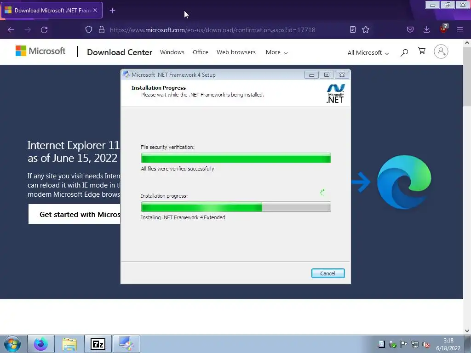Click the Get started with Microsoft Edge button
This screenshot has height=353, width=471.
(74, 214)
